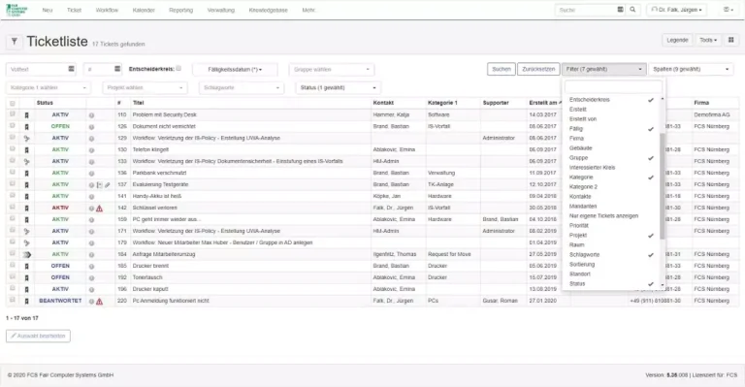Click the workflow type icon on ticket 171
Screen dimensions: 745x387
tap(26, 231)
